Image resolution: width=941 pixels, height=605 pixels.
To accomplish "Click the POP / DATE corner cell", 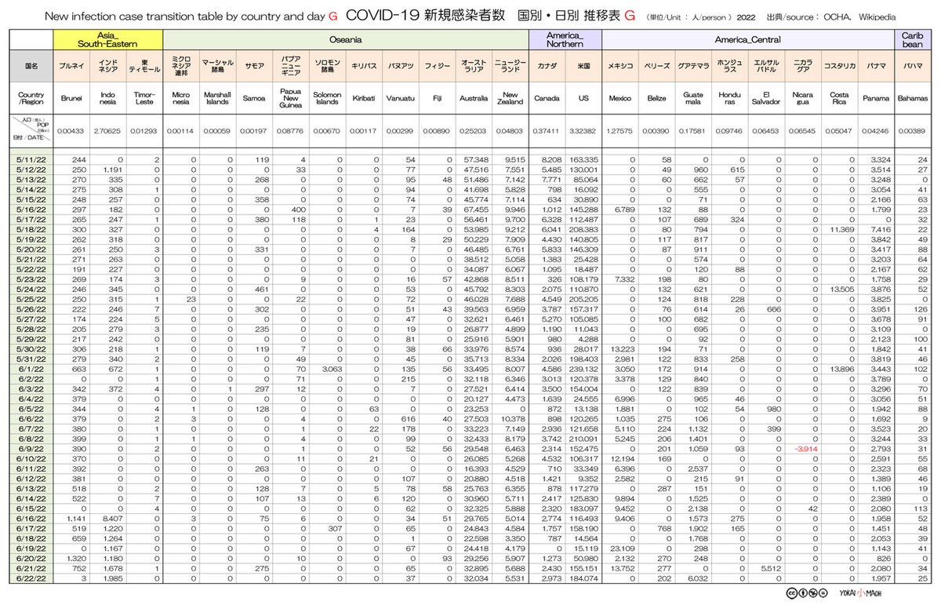I will (31, 130).
